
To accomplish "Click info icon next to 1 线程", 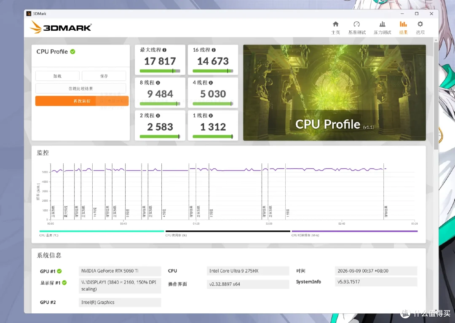I will coord(211,116).
